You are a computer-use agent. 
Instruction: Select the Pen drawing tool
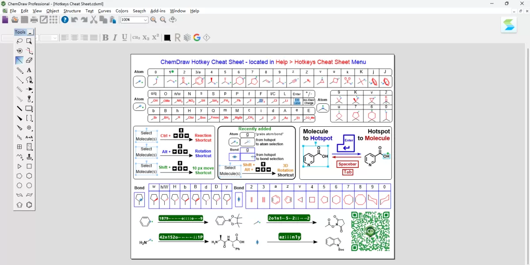tap(29, 80)
